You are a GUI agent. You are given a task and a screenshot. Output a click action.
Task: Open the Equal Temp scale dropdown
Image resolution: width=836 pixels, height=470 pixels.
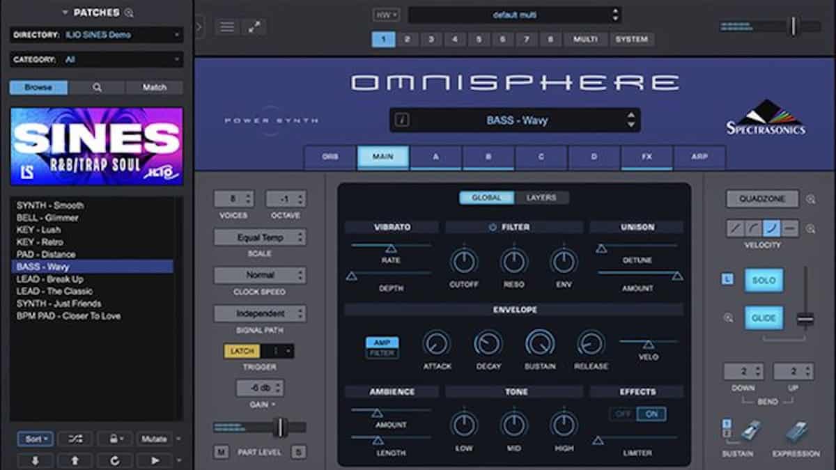pyautogui.click(x=260, y=237)
